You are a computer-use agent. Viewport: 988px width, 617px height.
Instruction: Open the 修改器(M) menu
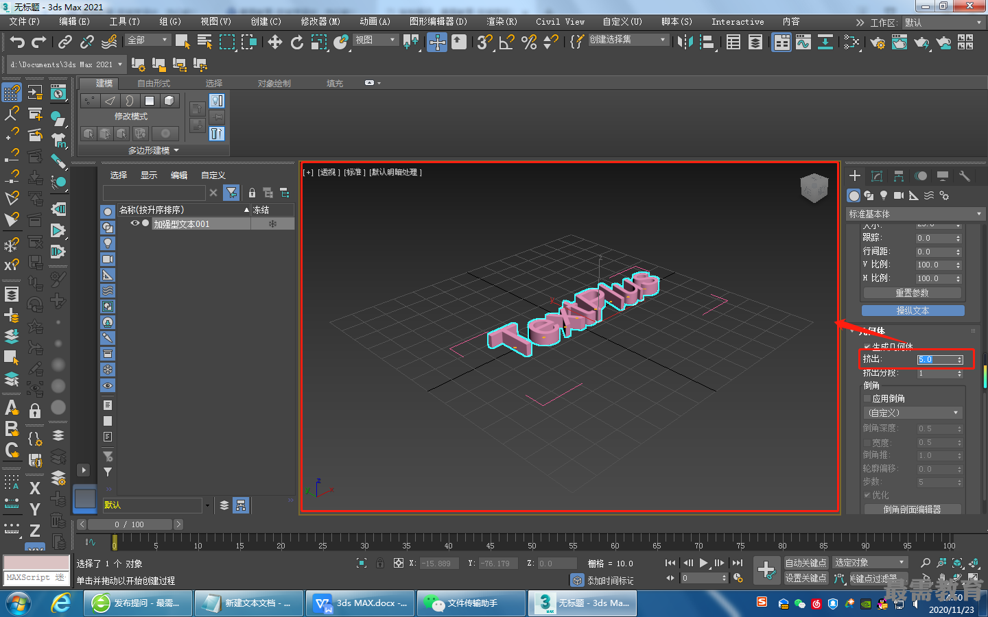click(x=320, y=22)
